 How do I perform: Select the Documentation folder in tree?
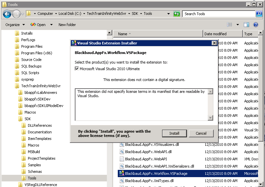(x=40, y=132)
